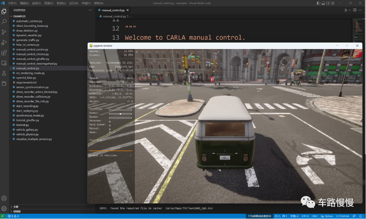366x219 pixels.
Task: Open the Selection menu
Action: [36, 3]
